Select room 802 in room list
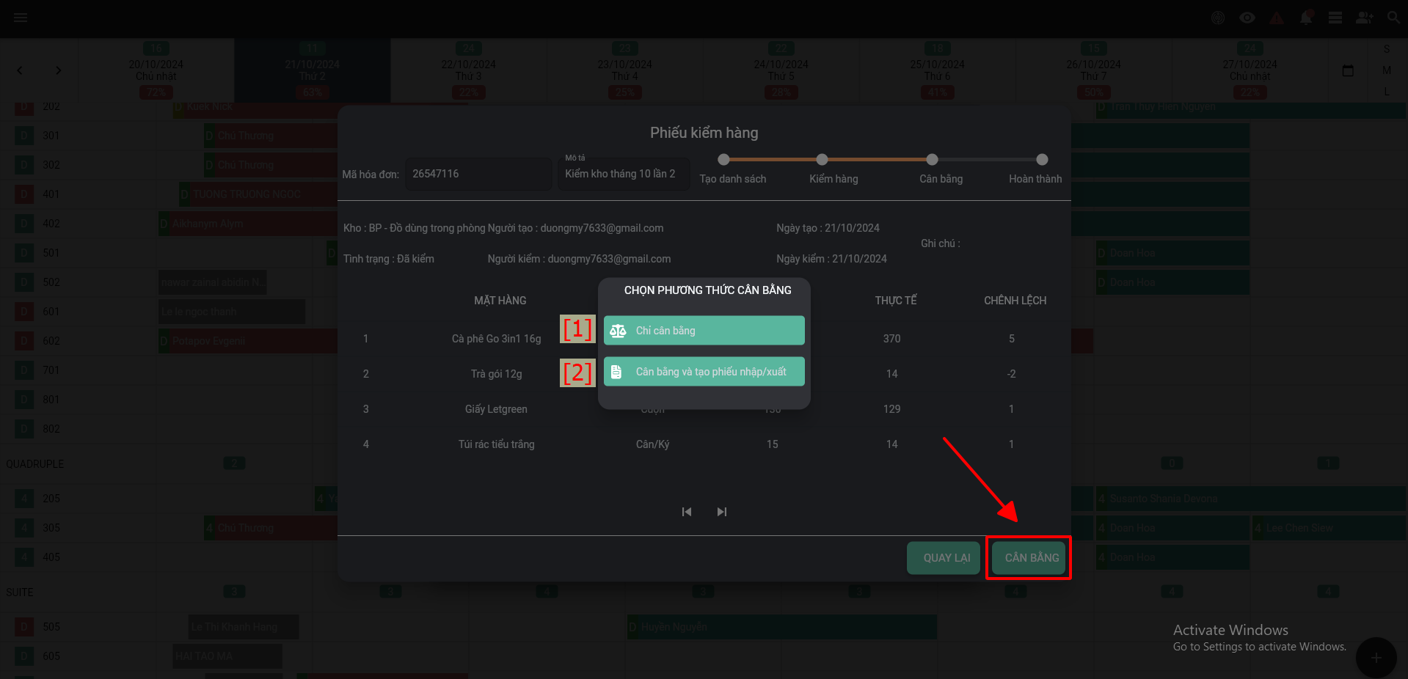The height and width of the screenshot is (679, 1408). [51, 429]
